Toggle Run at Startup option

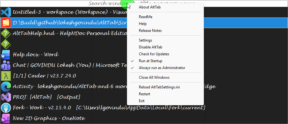coord(165,61)
